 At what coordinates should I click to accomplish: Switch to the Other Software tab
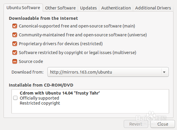60,8
